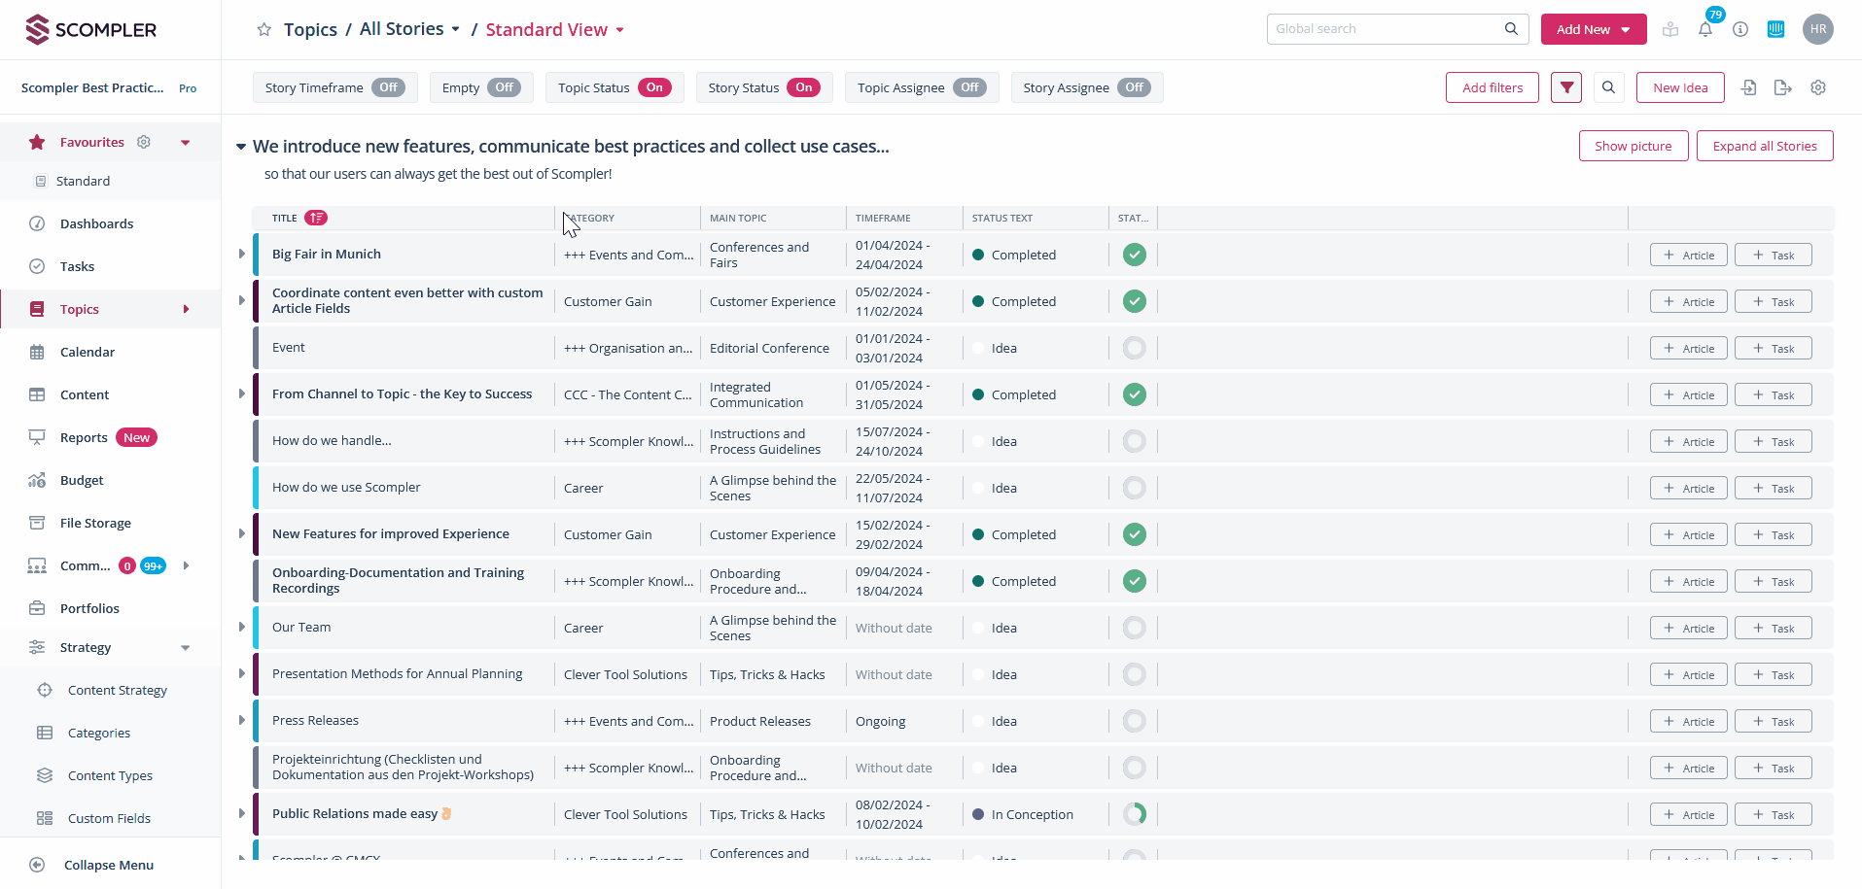
Task: Click the Global search field
Action: point(1386,29)
